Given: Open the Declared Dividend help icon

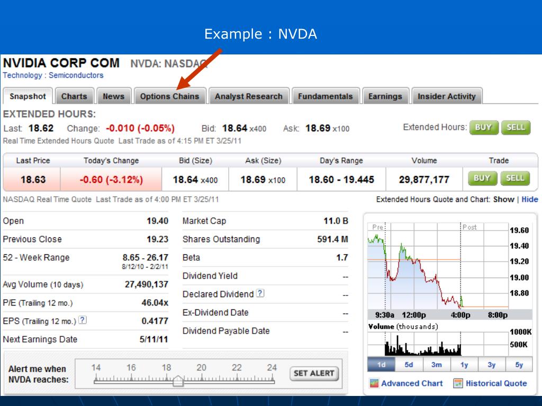Looking at the screenshot, I should (x=260, y=293).
